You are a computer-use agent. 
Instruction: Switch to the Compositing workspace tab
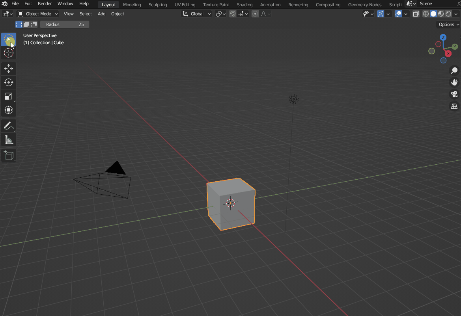pos(328,5)
